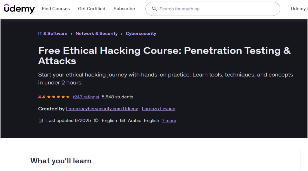Click the globe language icon
This screenshot has width=308, height=171.
[96, 121]
